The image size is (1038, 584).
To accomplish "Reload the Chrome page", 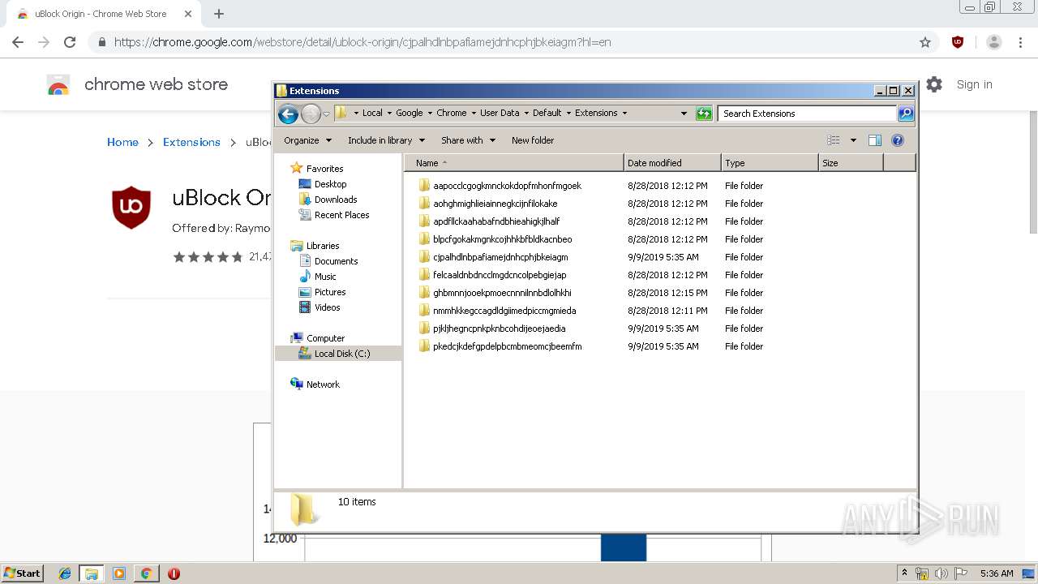I will pos(70,42).
